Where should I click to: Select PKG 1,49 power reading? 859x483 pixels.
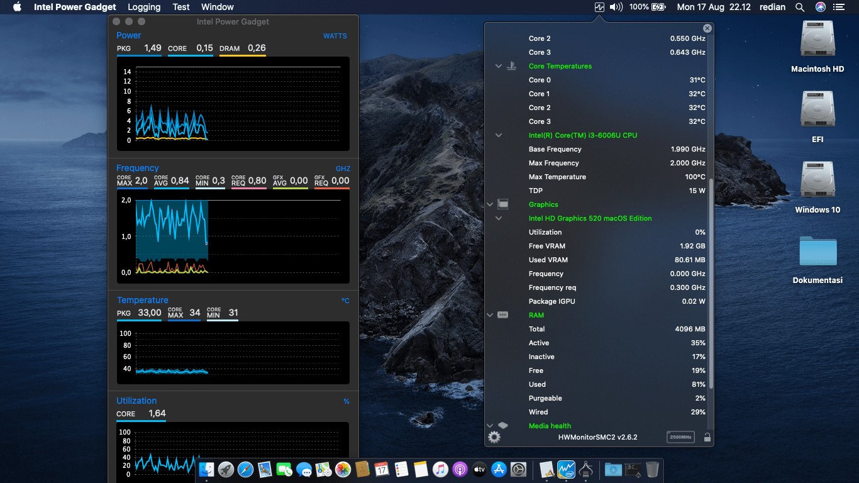pyautogui.click(x=139, y=48)
